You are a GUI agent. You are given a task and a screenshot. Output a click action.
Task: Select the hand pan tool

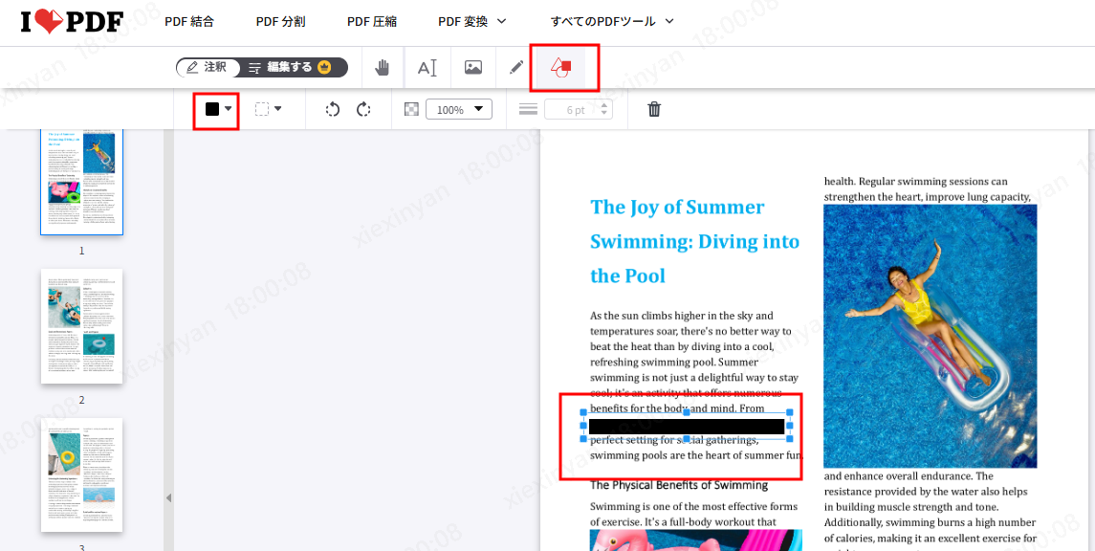click(383, 68)
